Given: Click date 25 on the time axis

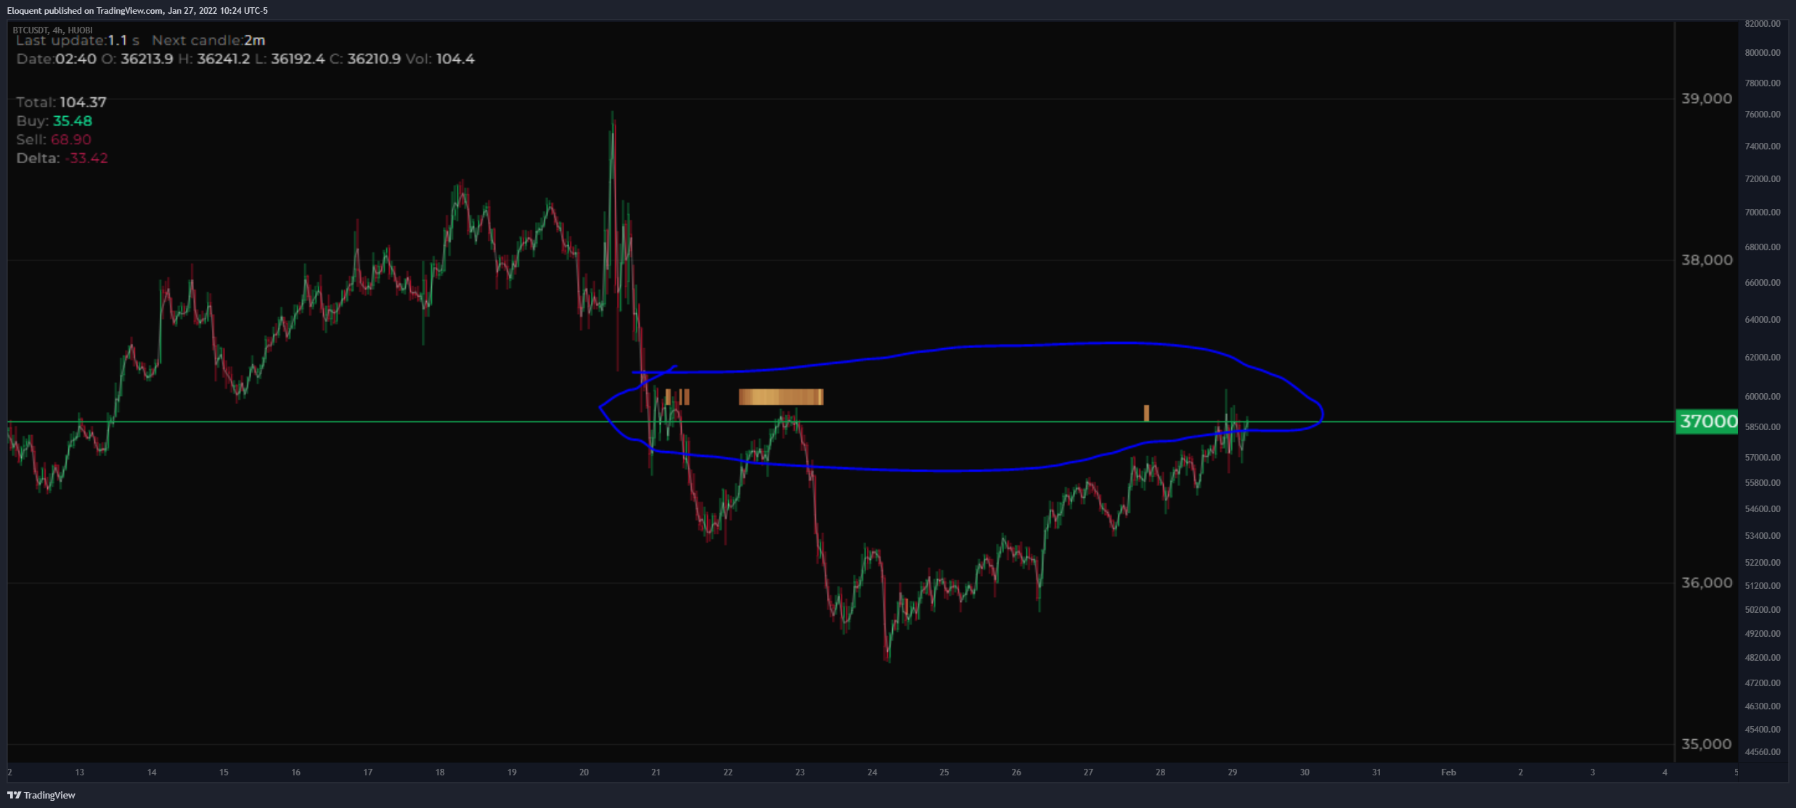Looking at the screenshot, I should coord(944,772).
